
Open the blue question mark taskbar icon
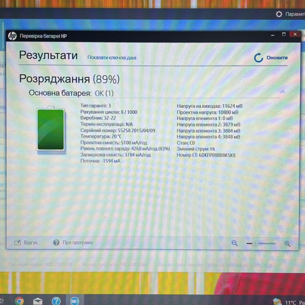pos(56,301)
